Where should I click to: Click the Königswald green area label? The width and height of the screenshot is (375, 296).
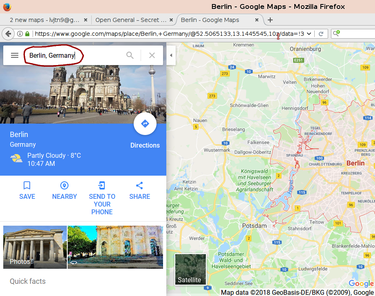point(254,180)
